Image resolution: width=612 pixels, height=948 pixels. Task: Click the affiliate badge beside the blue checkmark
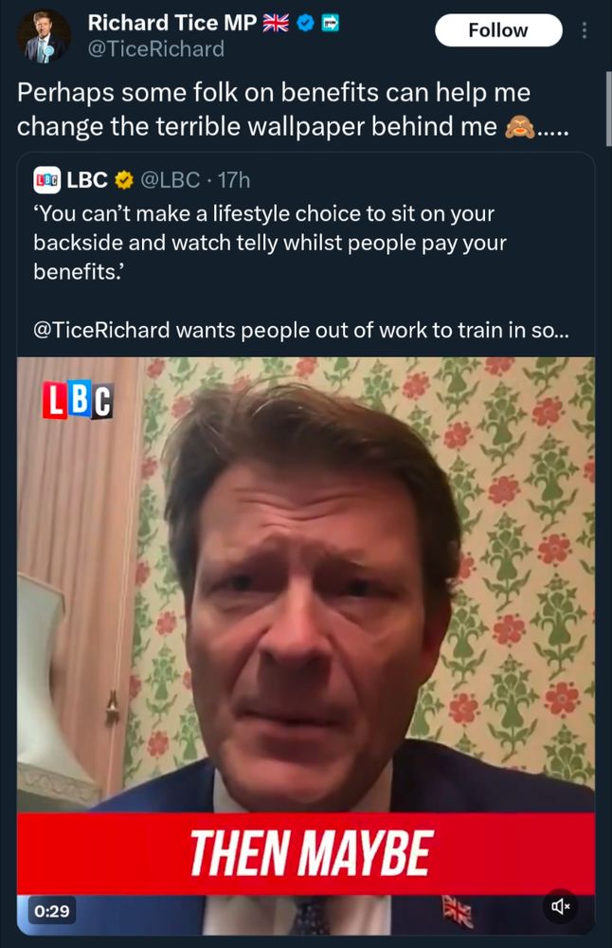tap(330, 24)
